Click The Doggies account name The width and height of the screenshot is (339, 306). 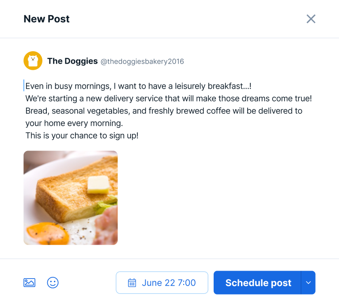(72, 61)
